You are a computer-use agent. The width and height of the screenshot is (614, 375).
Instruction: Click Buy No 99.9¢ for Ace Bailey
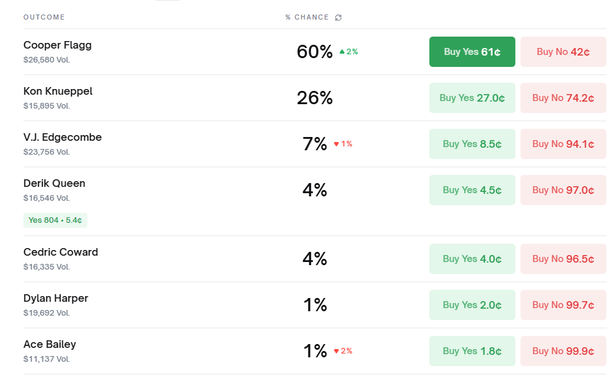(563, 351)
